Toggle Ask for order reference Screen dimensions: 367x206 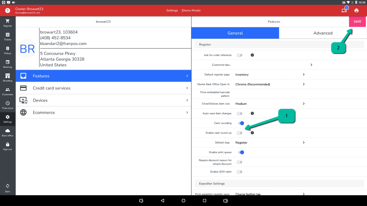click(239, 55)
